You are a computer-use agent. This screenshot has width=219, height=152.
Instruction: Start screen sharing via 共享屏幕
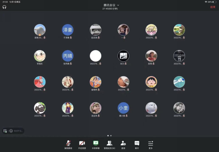96,144
